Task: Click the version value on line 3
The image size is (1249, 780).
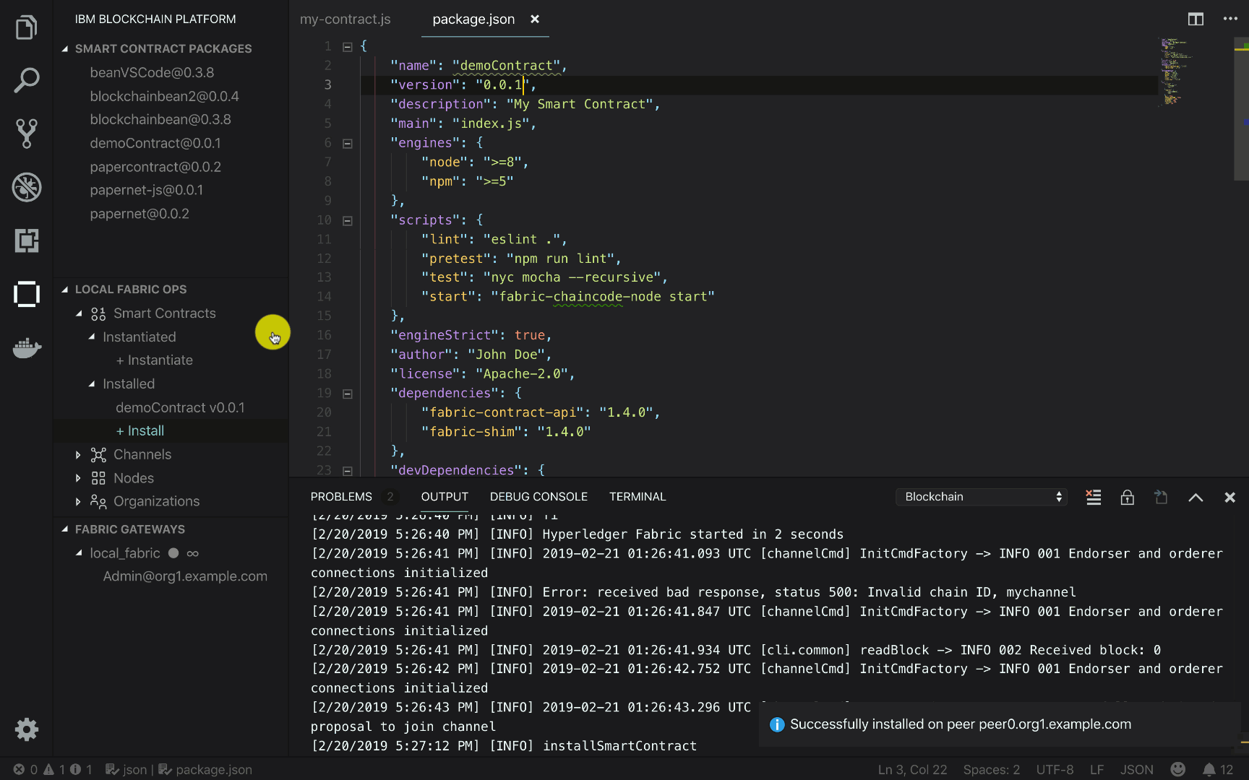Action: click(502, 85)
